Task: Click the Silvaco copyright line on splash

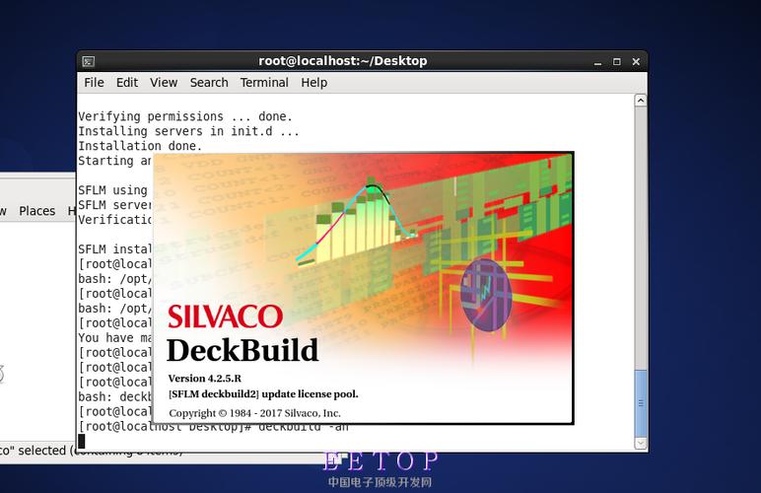Action: [x=254, y=413]
